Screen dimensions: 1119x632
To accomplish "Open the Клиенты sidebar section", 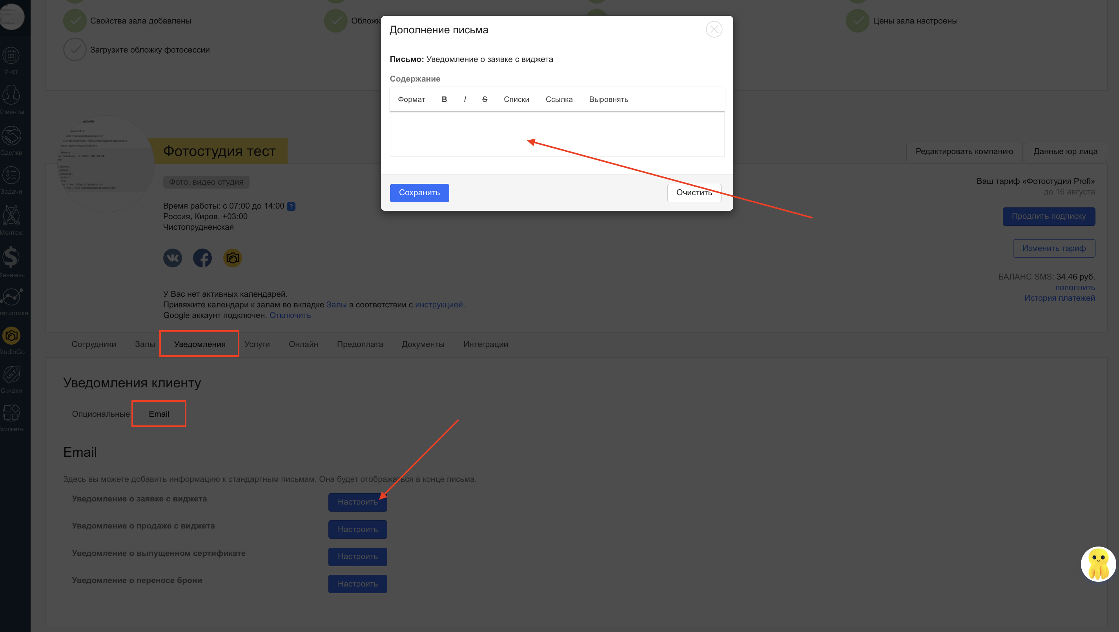I will click(11, 100).
